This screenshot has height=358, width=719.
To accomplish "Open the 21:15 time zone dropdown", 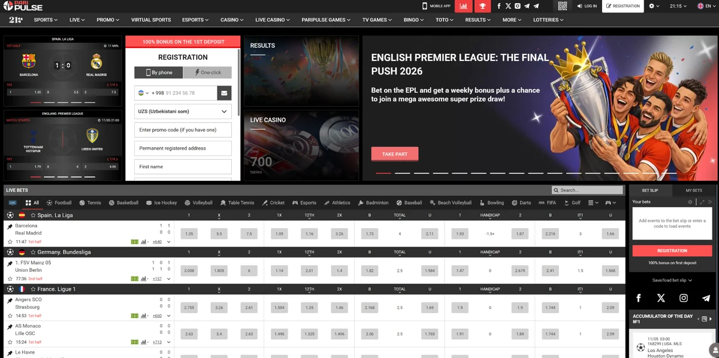I will point(678,6).
